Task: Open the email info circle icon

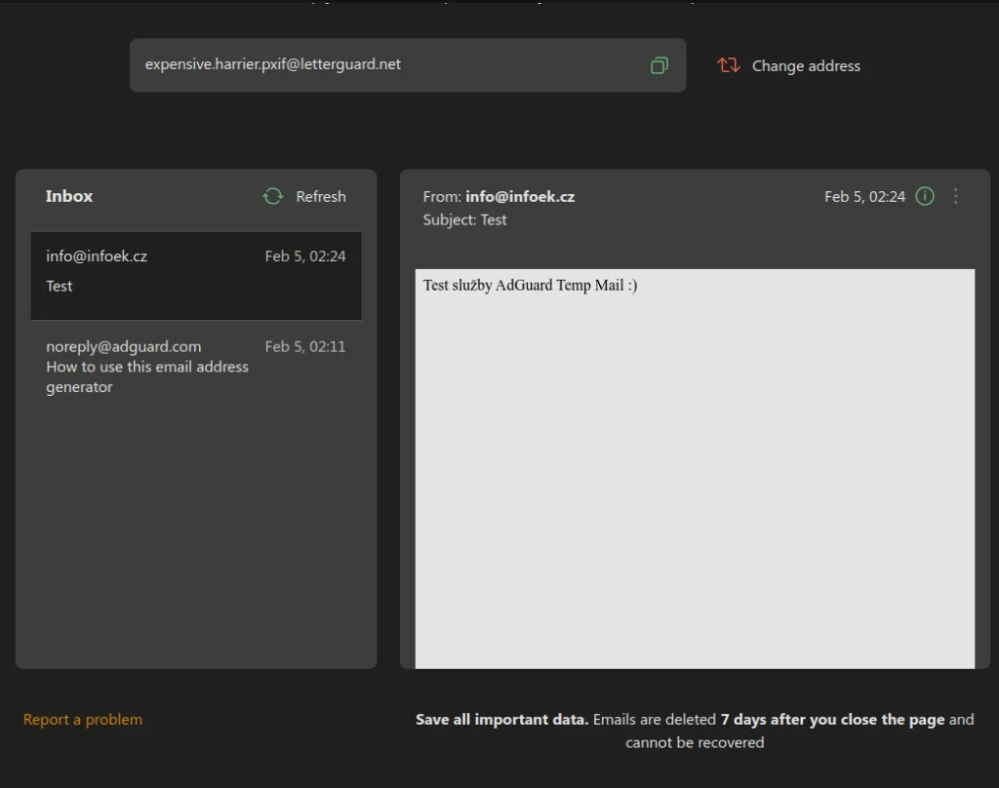Action: point(925,196)
